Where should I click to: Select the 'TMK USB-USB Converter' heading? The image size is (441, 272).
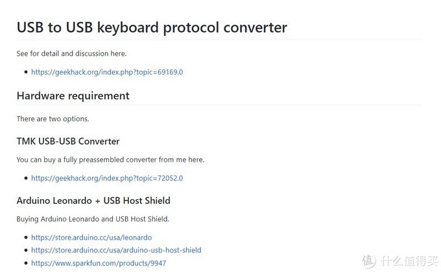pos(68,142)
